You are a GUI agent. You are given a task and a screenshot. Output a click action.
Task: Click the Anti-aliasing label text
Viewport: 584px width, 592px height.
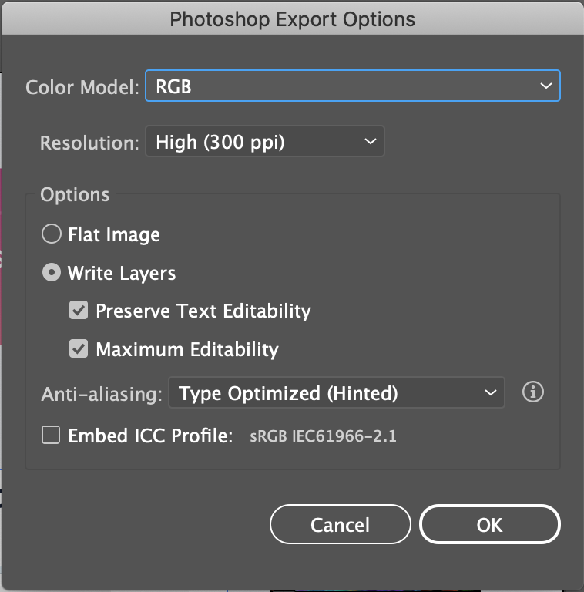pos(101,394)
